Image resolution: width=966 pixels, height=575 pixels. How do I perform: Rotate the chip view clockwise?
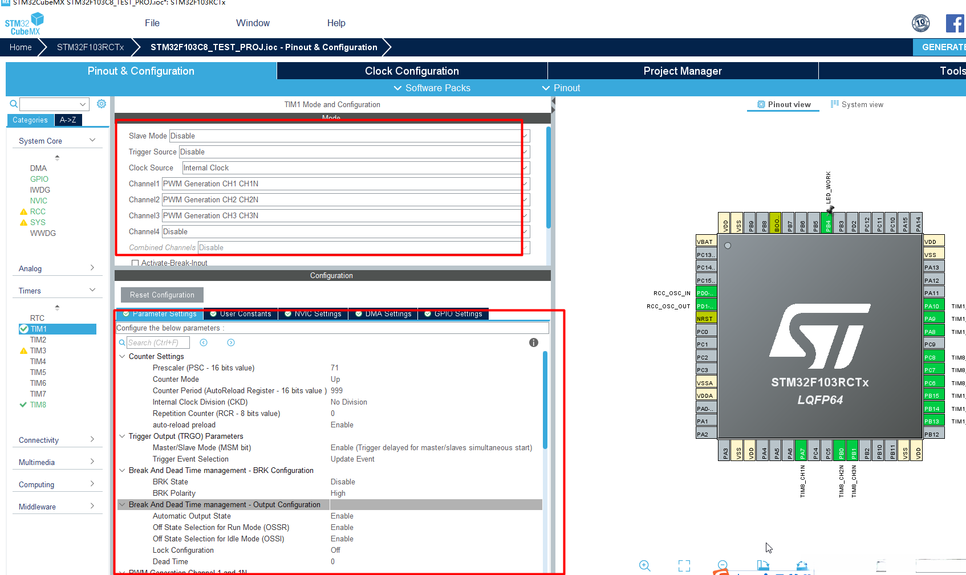[762, 565]
